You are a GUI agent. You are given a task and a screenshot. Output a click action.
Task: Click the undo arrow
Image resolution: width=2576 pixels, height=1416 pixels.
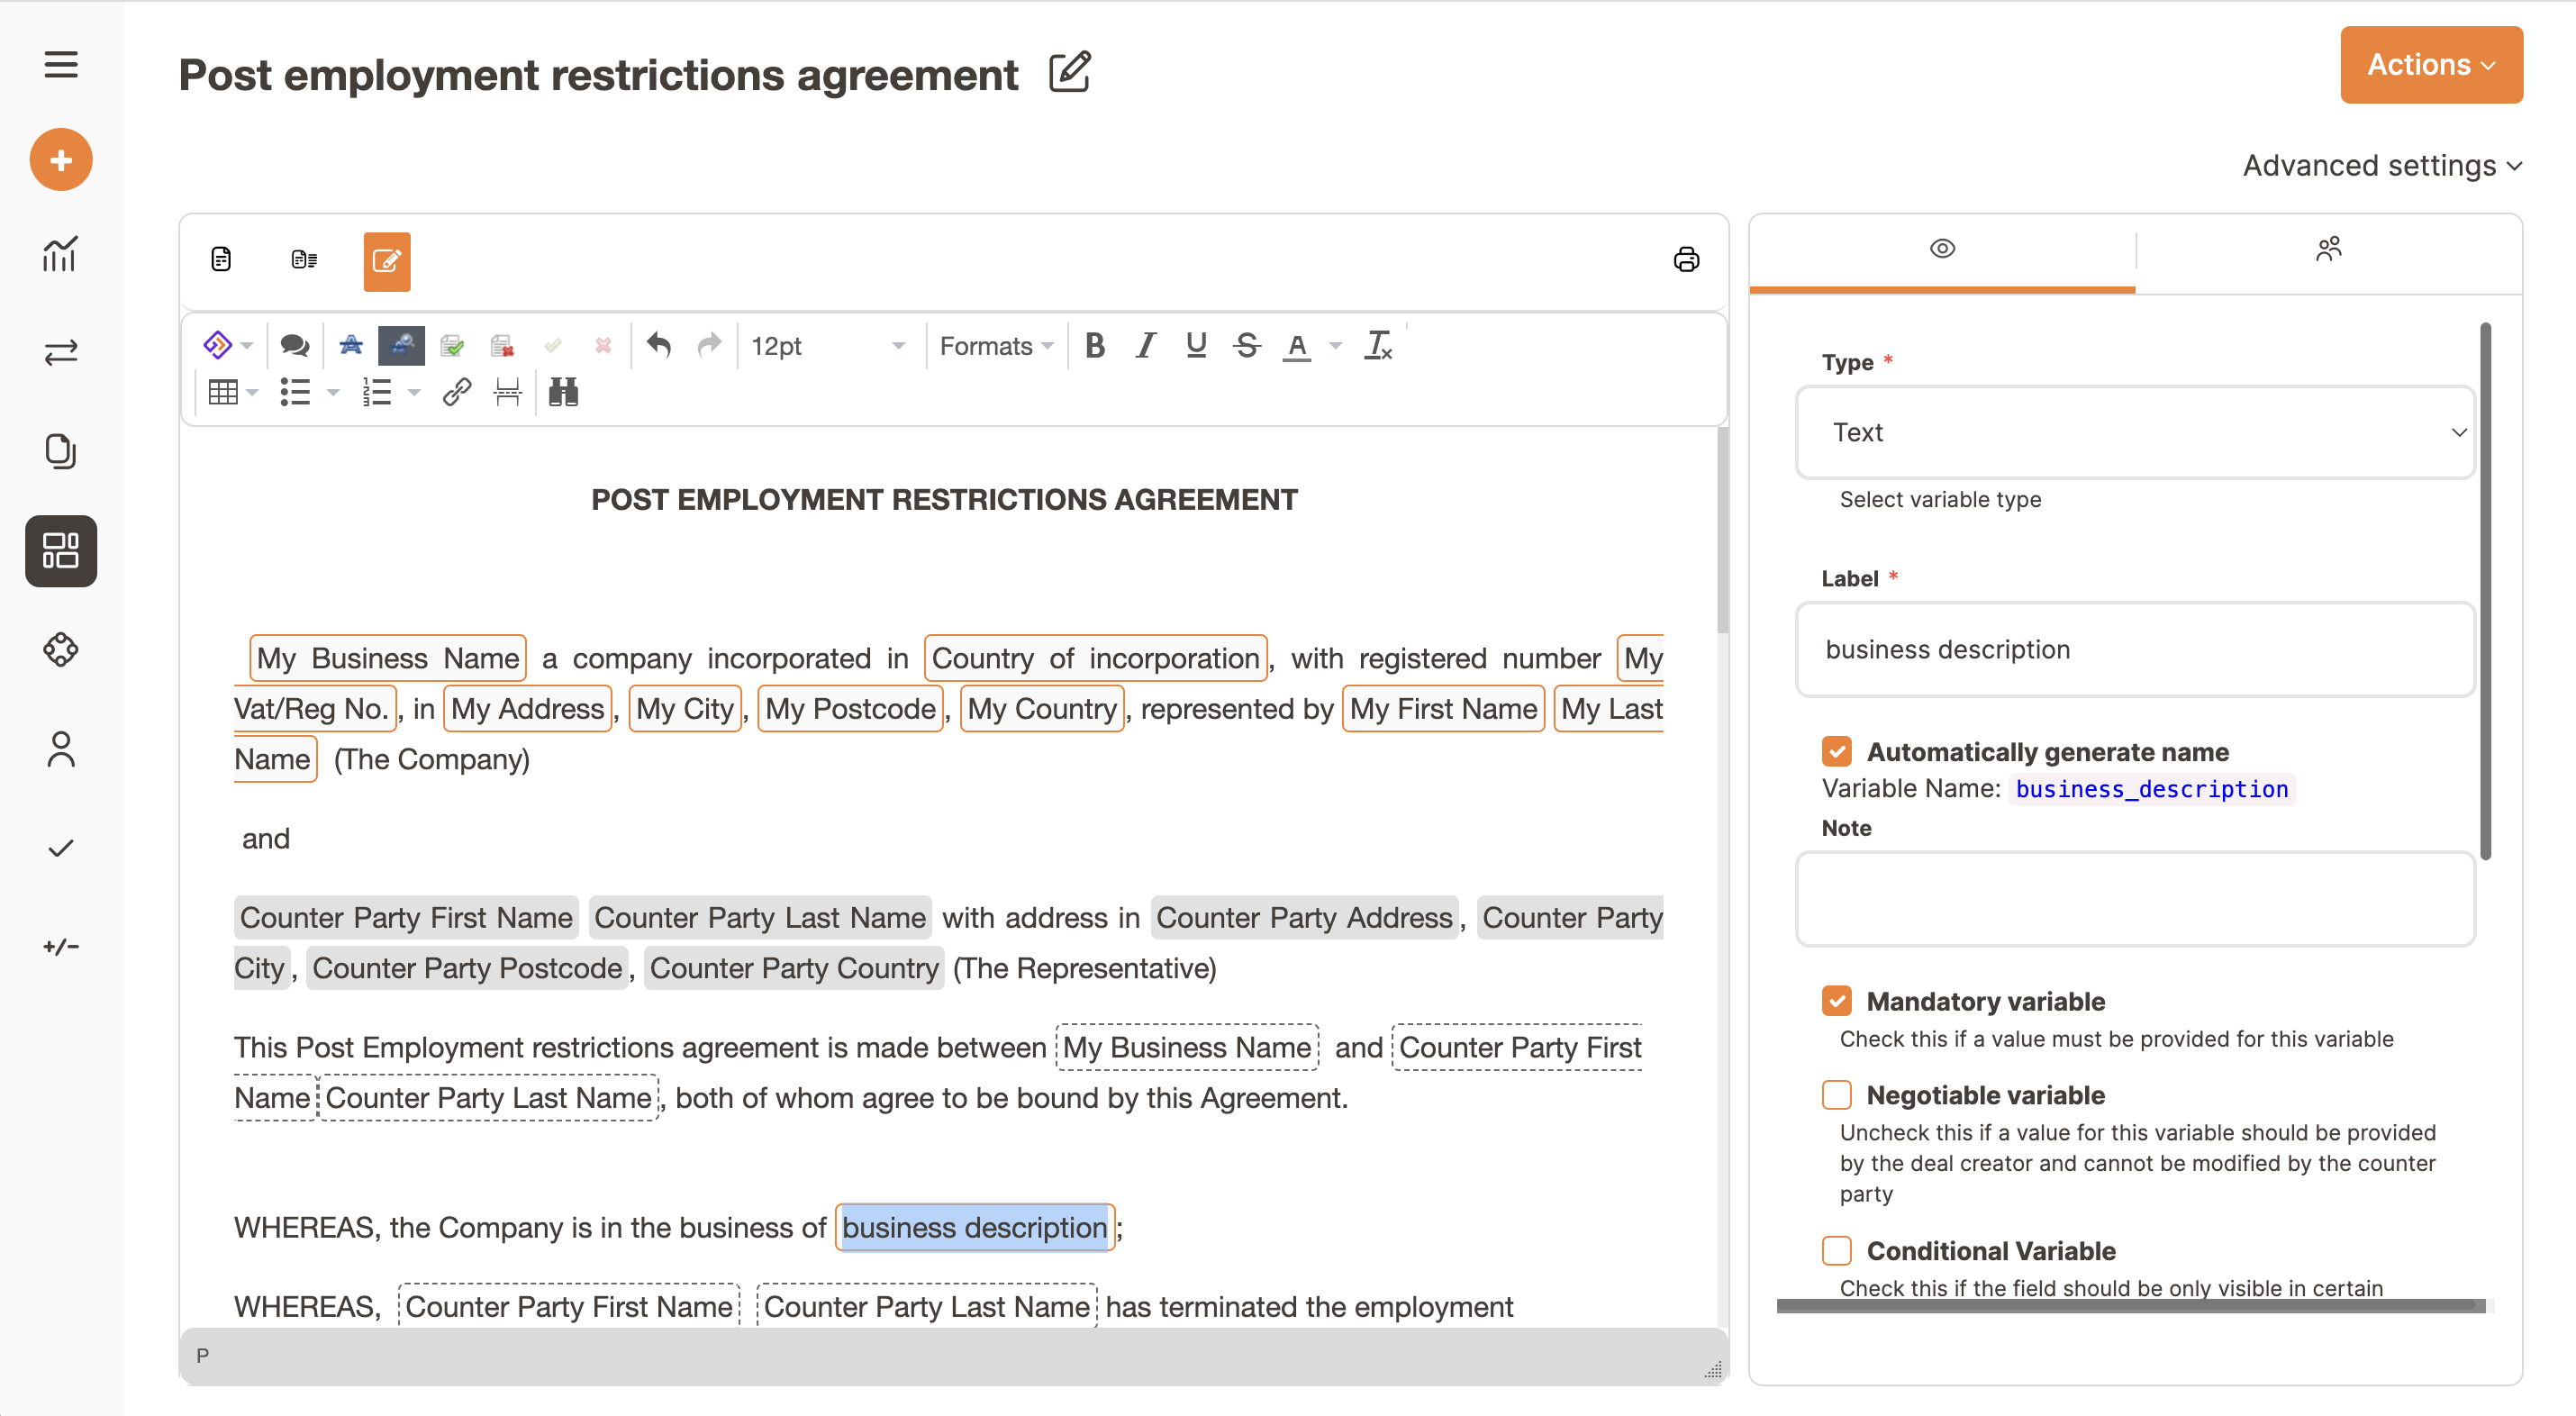tap(658, 346)
